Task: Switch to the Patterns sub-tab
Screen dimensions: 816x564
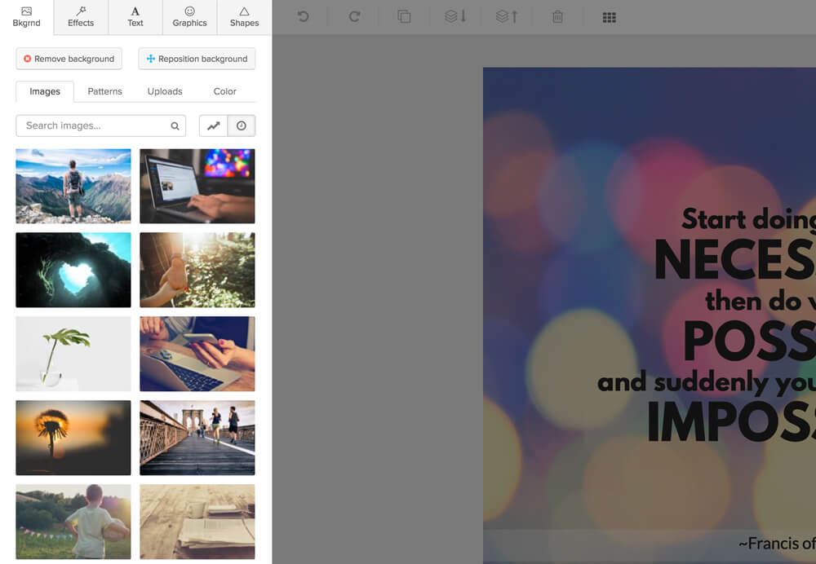Action: pyautogui.click(x=104, y=91)
